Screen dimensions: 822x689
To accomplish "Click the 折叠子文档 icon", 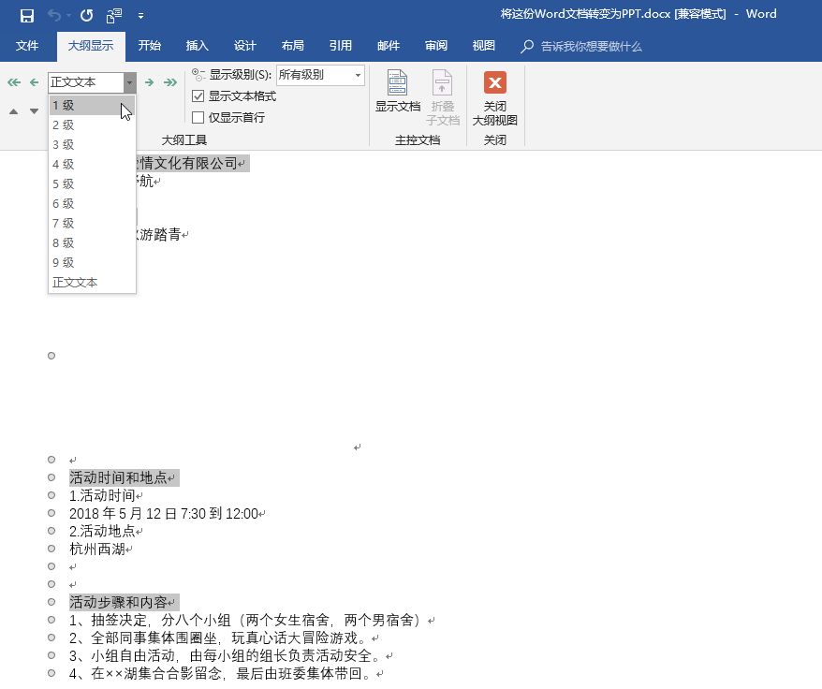I will pos(442,94).
